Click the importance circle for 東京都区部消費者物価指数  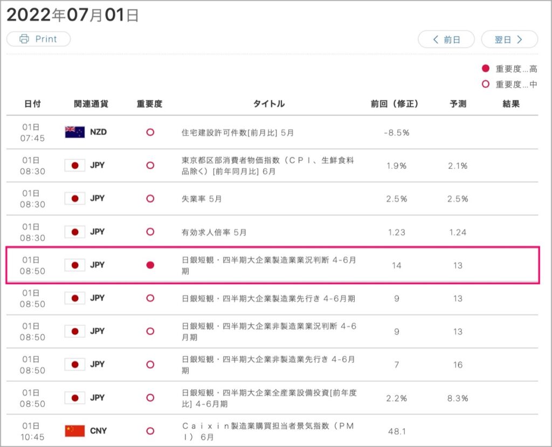click(x=150, y=165)
